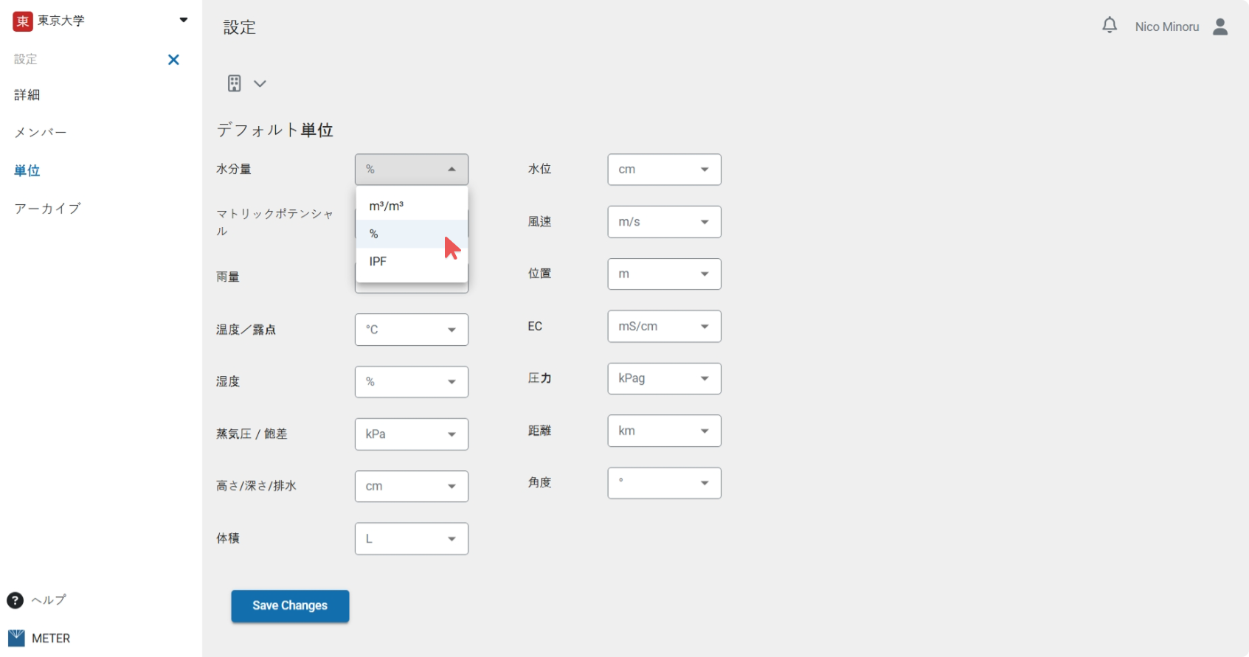Collapse the 水分量 unit dropdown

pos(412,170)
